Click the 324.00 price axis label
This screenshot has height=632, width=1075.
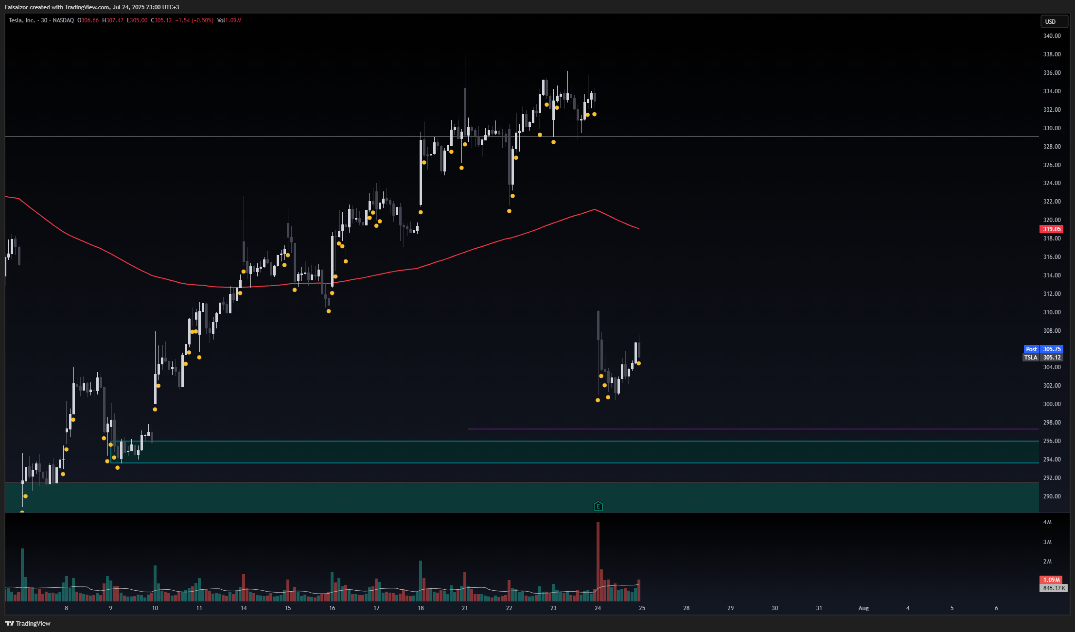[x=1052, y=183]
